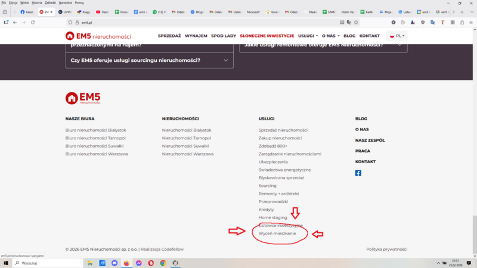The image size is (477, 268).
Task: Open a new browser tab with plus
Action: [x=461, y=12]
